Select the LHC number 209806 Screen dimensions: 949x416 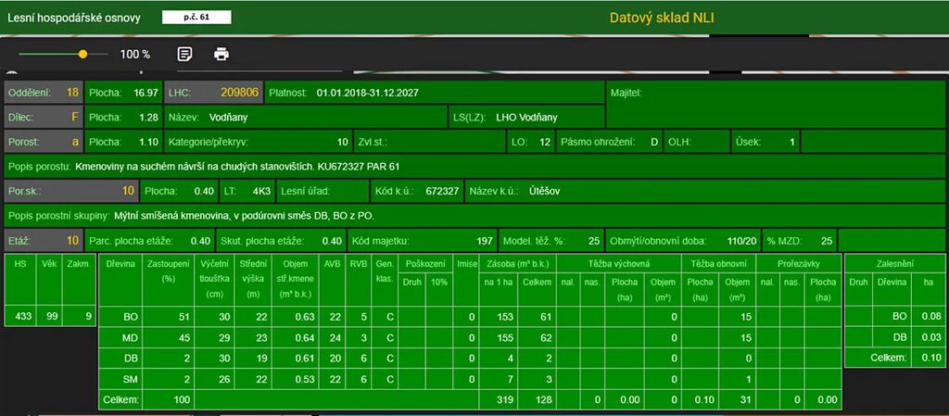(240, 94)
